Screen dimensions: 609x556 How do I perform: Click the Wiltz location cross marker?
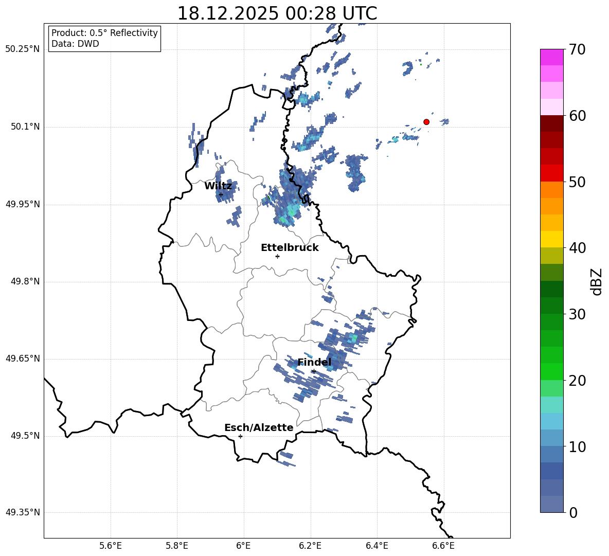pos(221,194)
